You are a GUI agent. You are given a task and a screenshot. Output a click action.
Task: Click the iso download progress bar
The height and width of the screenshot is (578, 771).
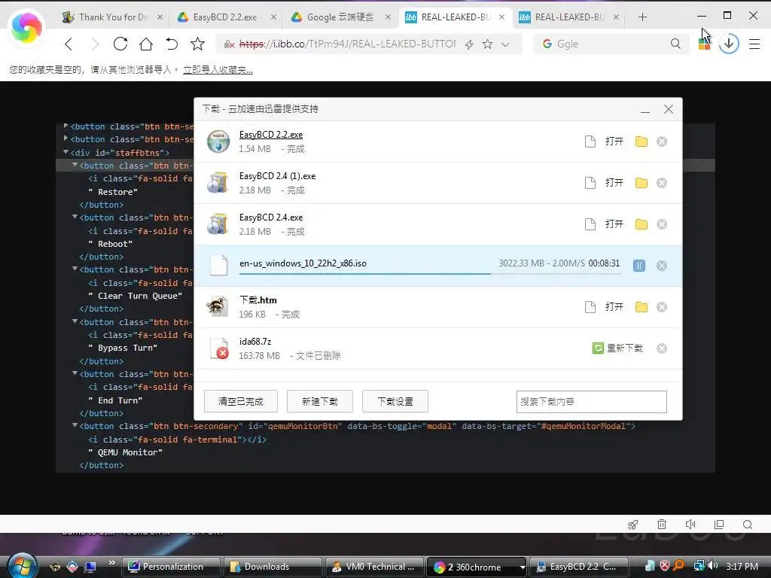[x=430, y=273]
